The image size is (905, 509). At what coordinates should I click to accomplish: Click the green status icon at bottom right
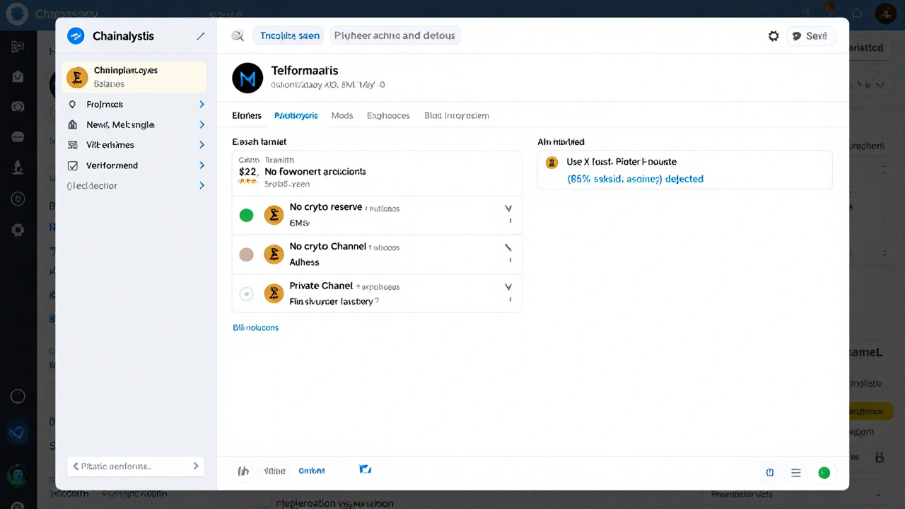(x=824, y=472)
